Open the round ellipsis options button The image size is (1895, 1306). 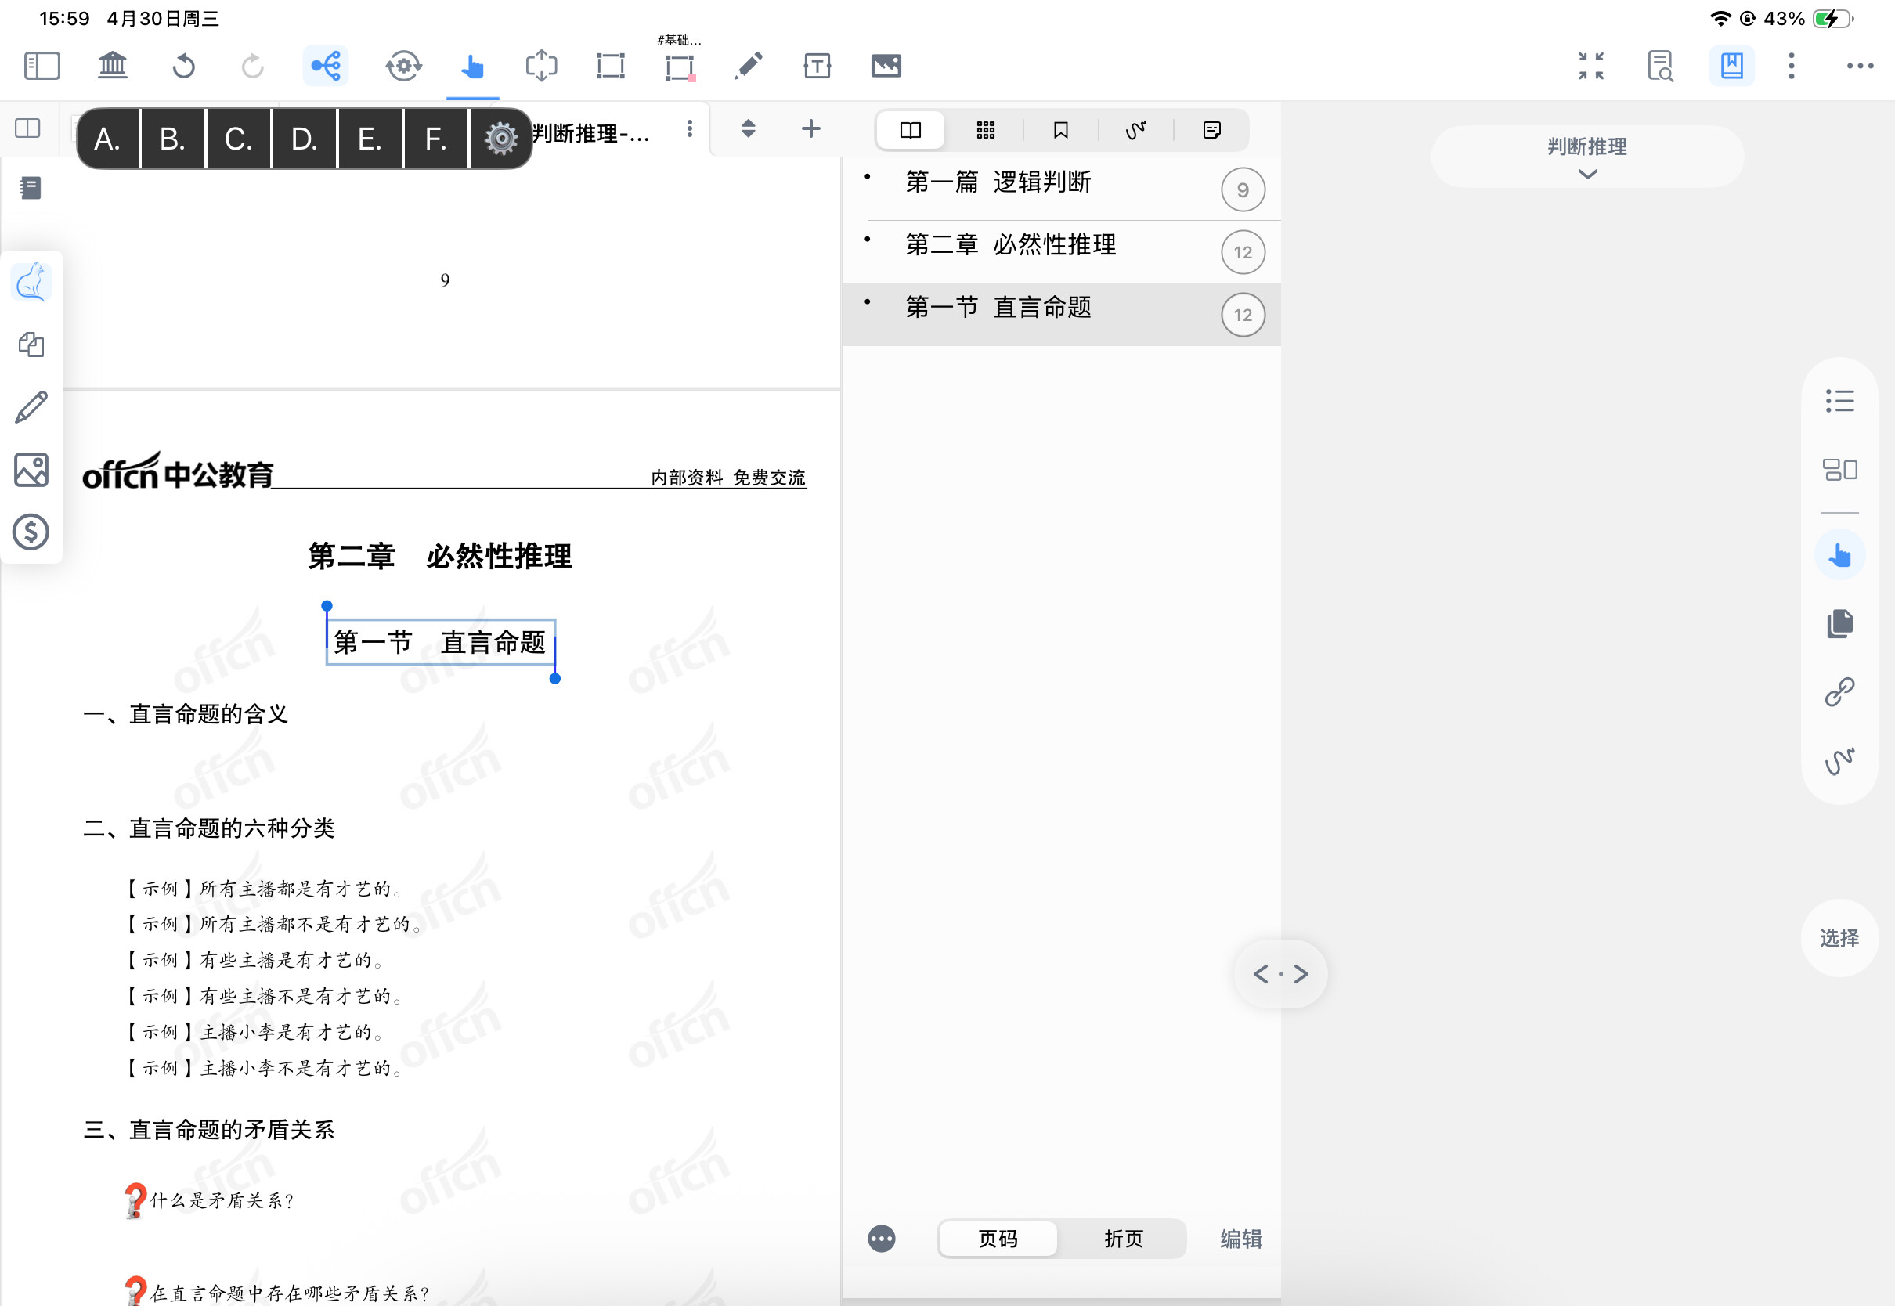click(x=881, y=1239)
